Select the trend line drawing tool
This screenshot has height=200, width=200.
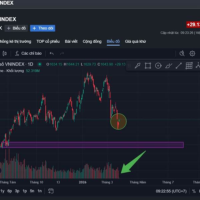[179, 66]
